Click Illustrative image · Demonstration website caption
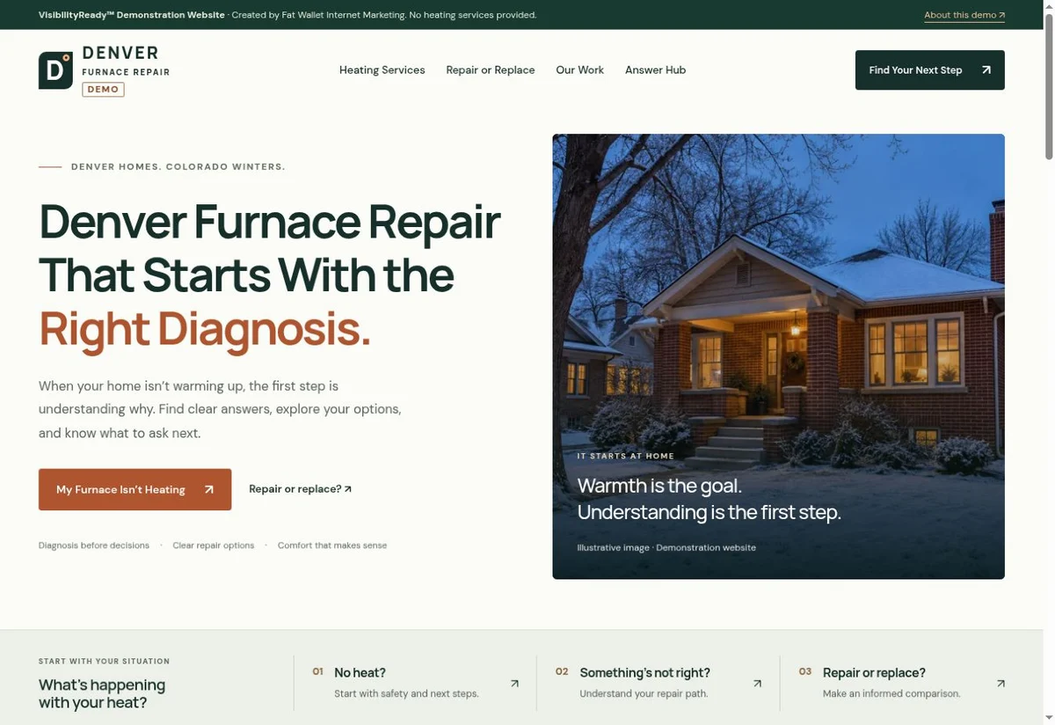The height and width of the screenshot is (725, 1055). point(666,547)
